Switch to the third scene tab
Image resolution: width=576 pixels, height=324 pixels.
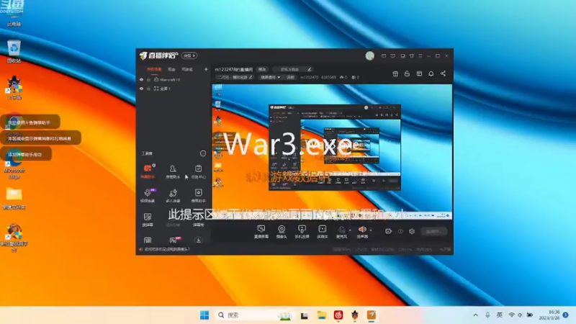187,69
